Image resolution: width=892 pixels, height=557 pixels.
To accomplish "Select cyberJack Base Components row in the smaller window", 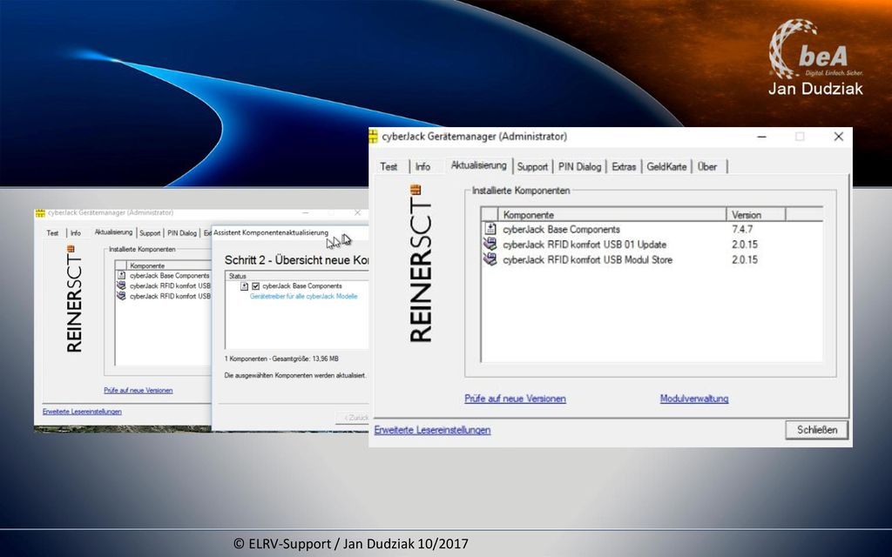I will tap(164, 275).
